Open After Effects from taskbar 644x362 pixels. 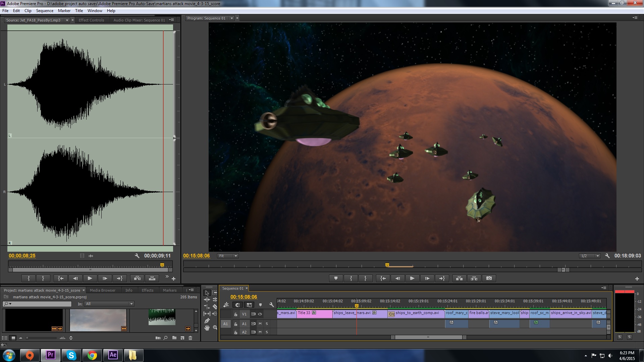113,355
